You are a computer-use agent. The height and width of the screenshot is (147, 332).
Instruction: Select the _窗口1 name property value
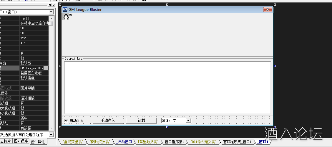34,18
